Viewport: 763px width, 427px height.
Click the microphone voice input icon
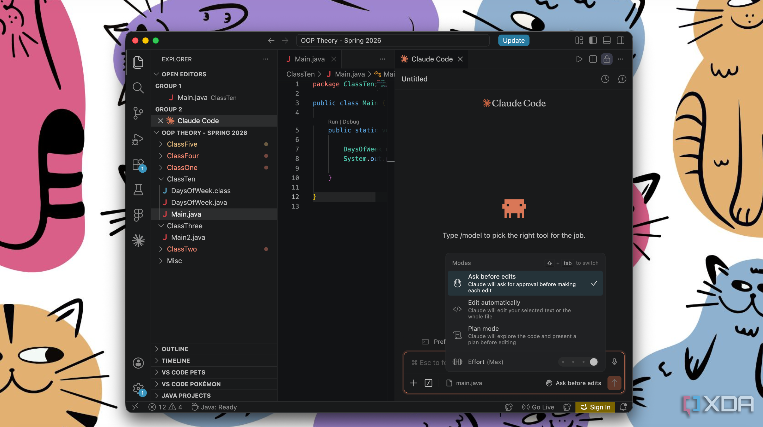coord(614,362)
